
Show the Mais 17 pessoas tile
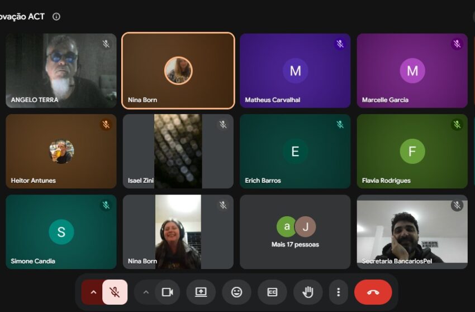click(295, 232)
